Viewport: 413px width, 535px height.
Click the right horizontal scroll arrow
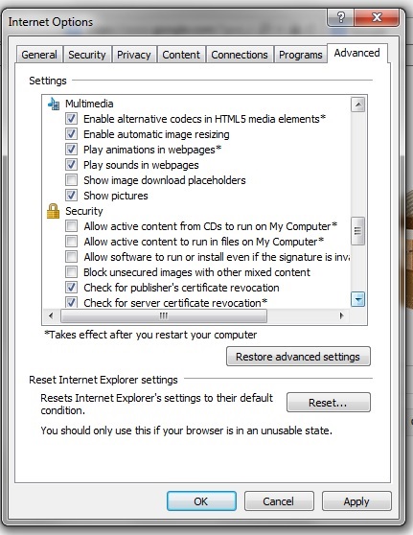point(342,316)
